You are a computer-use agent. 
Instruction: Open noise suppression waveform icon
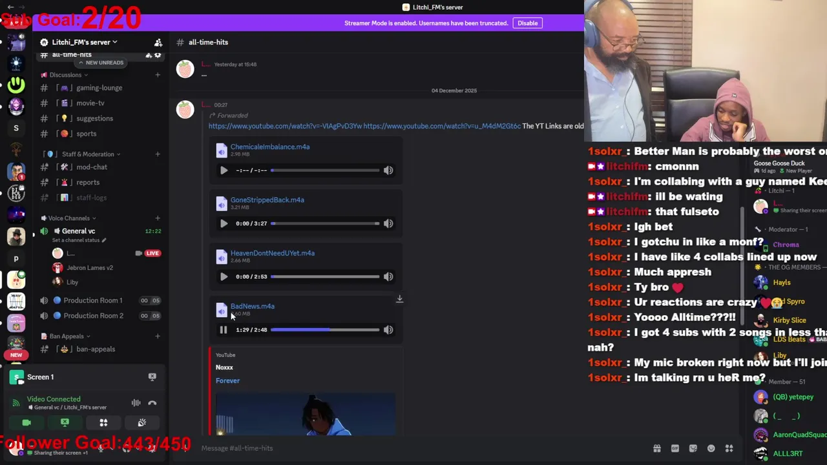coord(136,403)
